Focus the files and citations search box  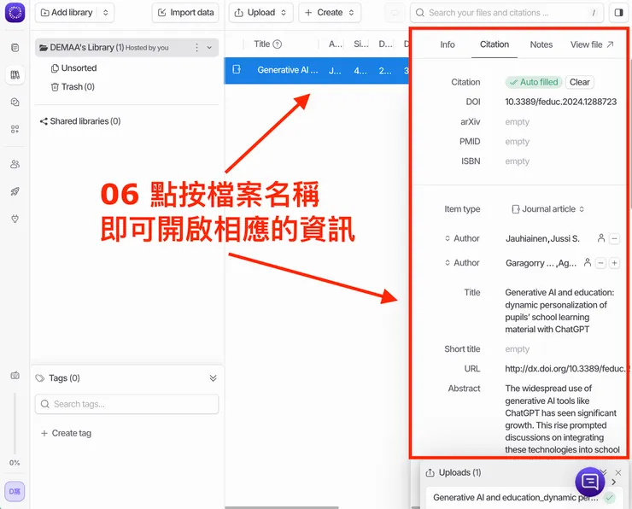coord(506,13)
